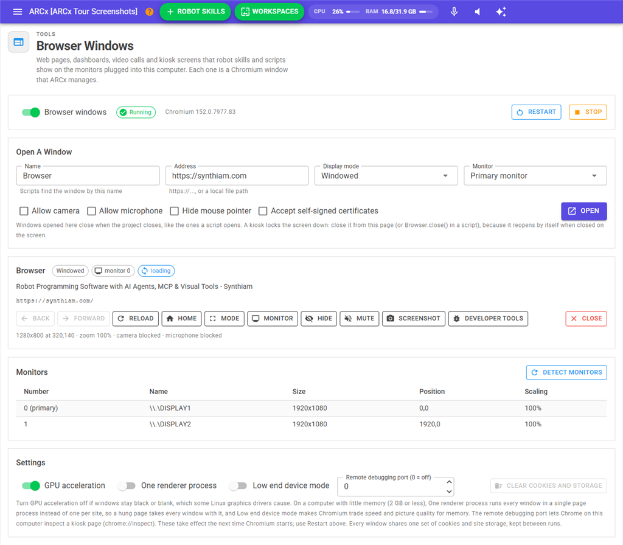Screen dimensions: 623x545
Task: Open the Monitor dropdown
Action: click(x=535, y=176)
